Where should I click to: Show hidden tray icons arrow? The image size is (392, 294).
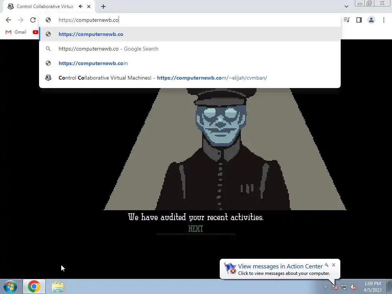(x=325, y=287)
